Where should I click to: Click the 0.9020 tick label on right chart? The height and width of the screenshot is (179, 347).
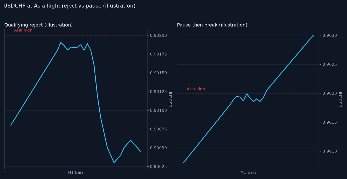point(330,93)
